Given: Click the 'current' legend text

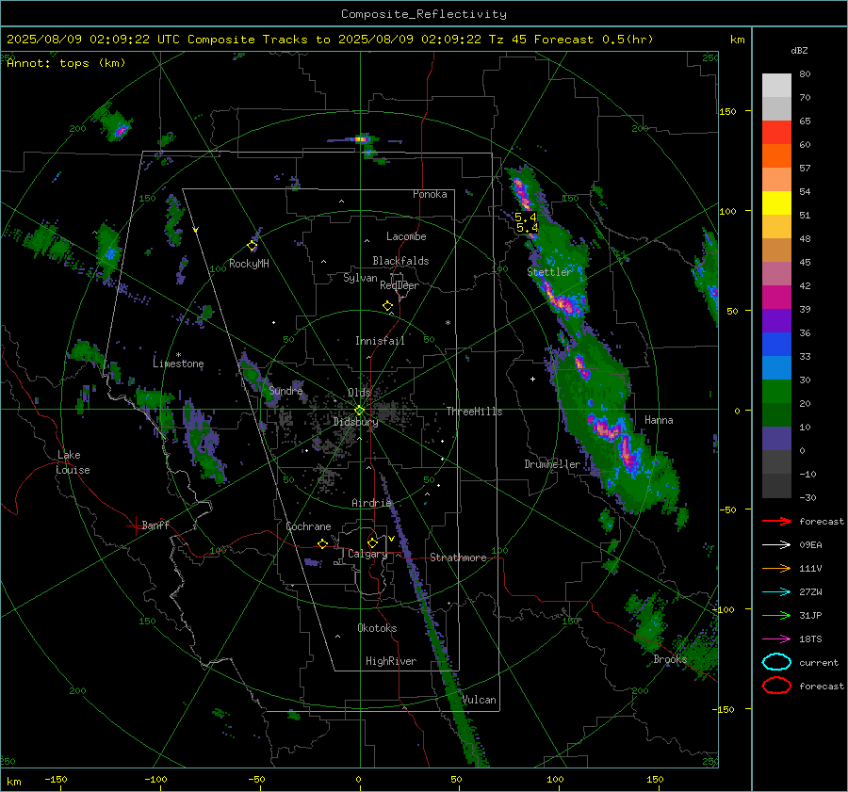Looking at the screenshot, I should [819, 663].
